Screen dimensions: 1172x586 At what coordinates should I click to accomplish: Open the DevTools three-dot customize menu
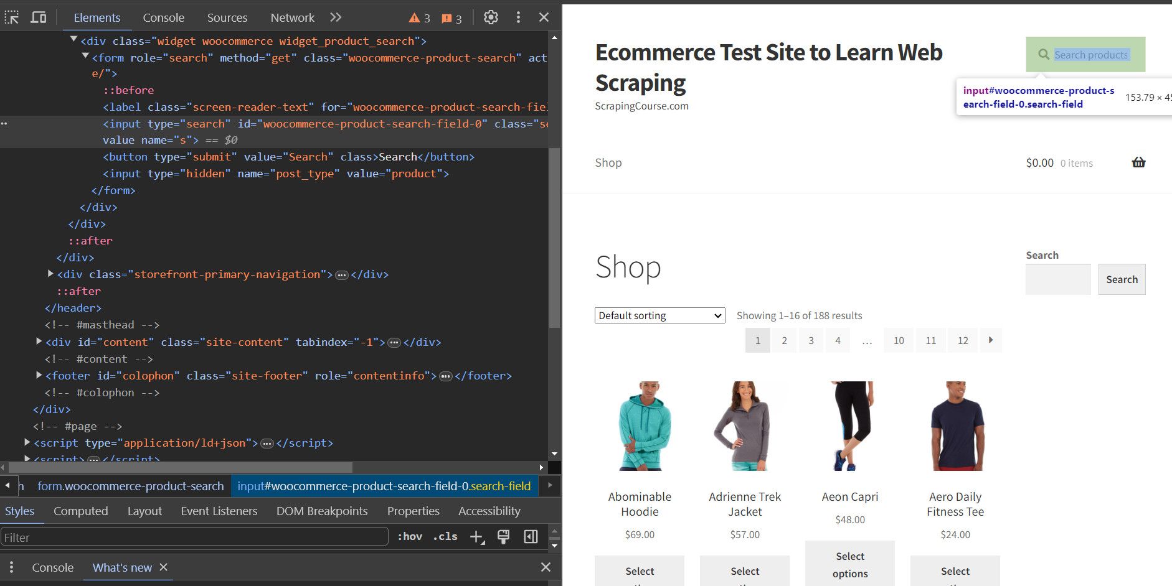518,17
